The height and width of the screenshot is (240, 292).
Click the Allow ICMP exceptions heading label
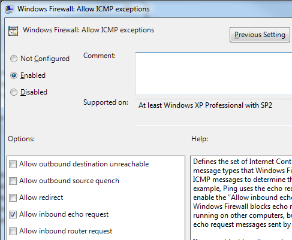click(x=88, y=30)
